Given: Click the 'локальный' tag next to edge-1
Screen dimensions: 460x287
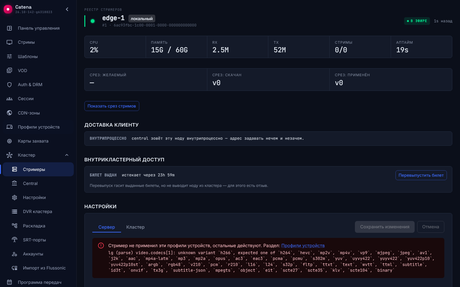Looking at the screenshot, I should point(142,18).
